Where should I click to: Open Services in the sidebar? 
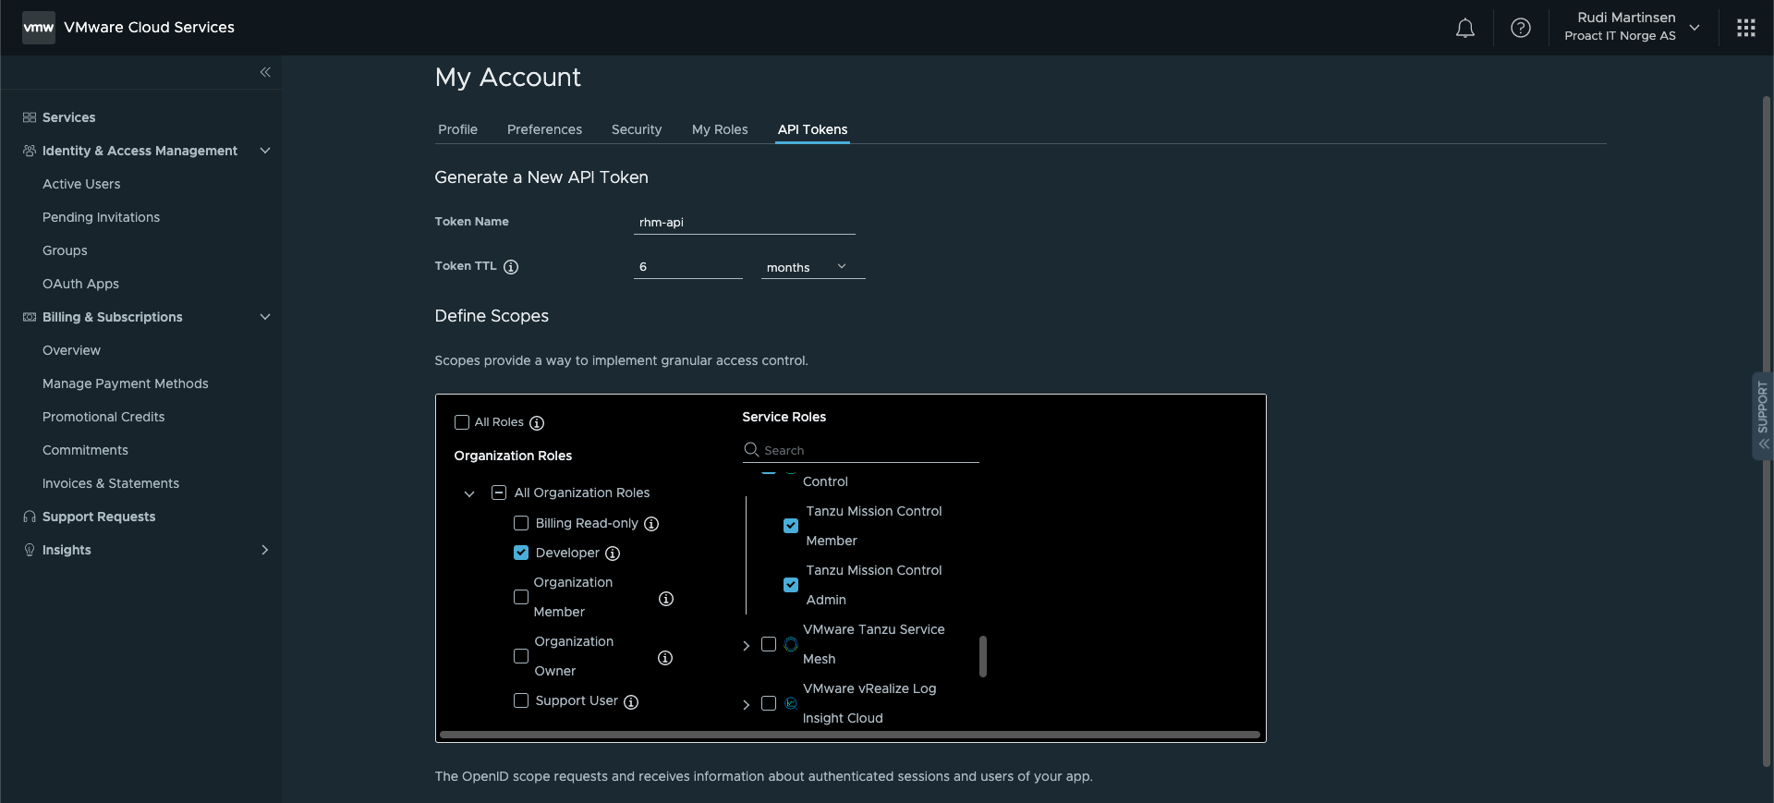pyautogui.click(x=68, y=117)
